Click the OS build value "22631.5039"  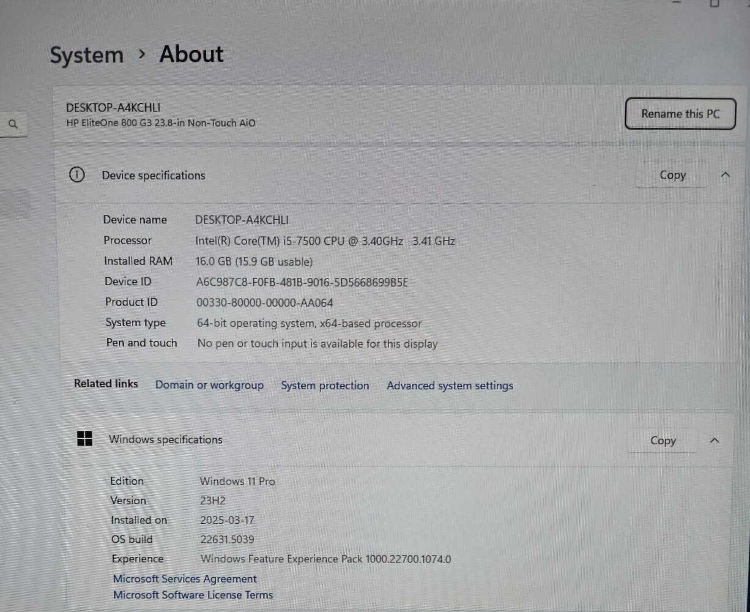click(x=227, y=540)
